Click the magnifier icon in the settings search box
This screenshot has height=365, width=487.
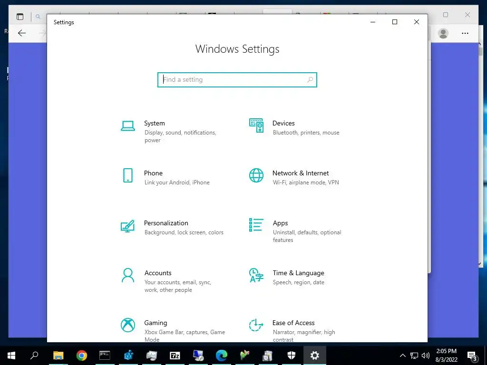pos(310,80)
